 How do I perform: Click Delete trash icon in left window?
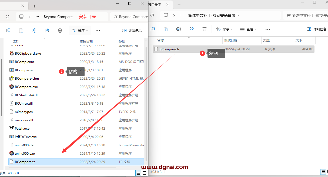coord(60,30)
